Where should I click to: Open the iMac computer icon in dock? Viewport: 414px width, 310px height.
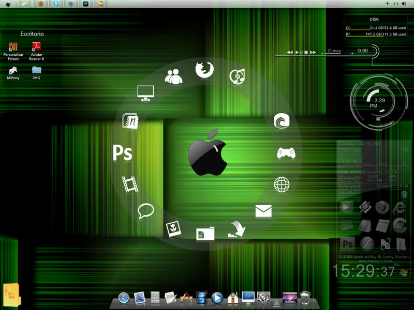248,298
